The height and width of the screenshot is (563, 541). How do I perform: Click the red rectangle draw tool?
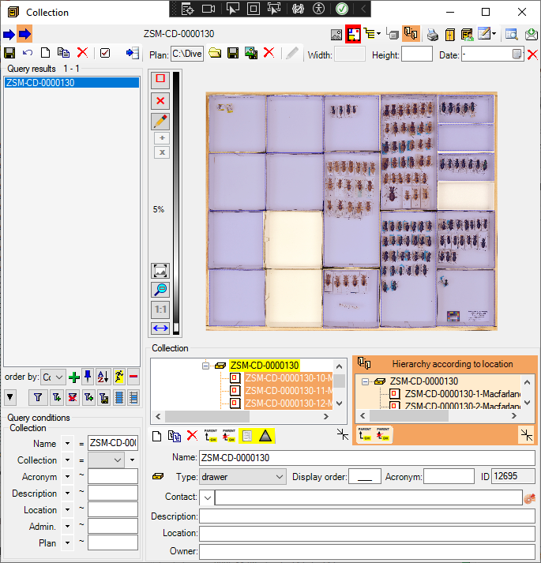coord(160,79)
